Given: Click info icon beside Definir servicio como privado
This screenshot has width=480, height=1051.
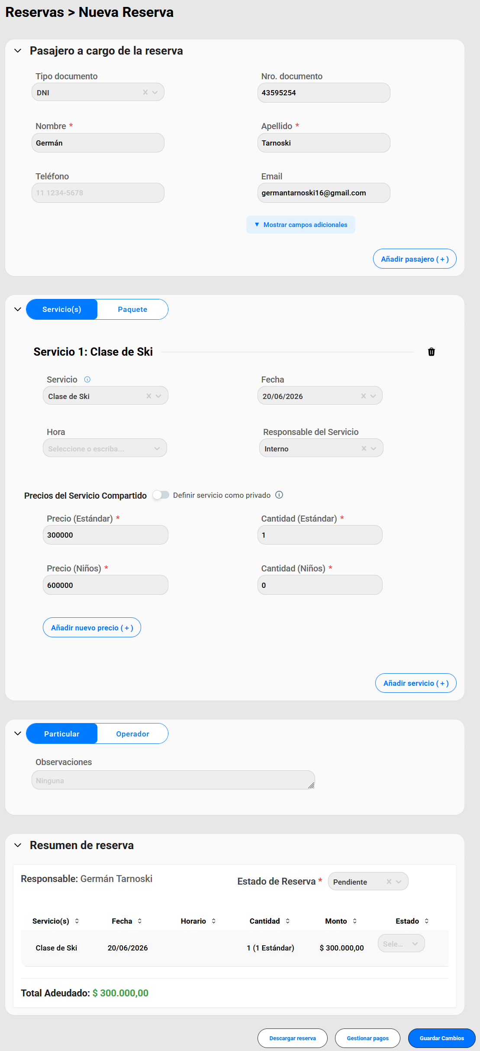Looking at the screenshot, I should pyautogui.click(x=279, y=495).
